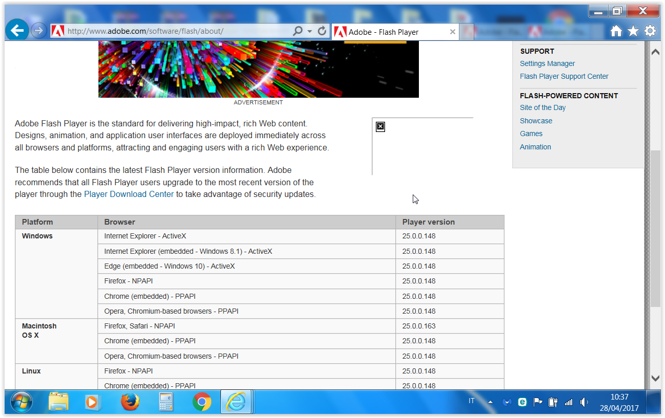Follow the Player Download Center link
Viewport: 665px width, 418px height.
[129, 194]
